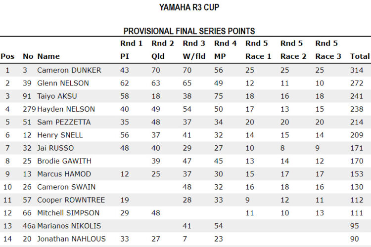Screen dimensions: 371x247
Task: Select the Rnd 1 PI column header
Action: click(x=131, y=49)
